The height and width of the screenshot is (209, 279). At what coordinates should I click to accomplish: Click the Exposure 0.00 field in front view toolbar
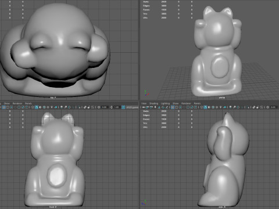[x=105, y=107]
